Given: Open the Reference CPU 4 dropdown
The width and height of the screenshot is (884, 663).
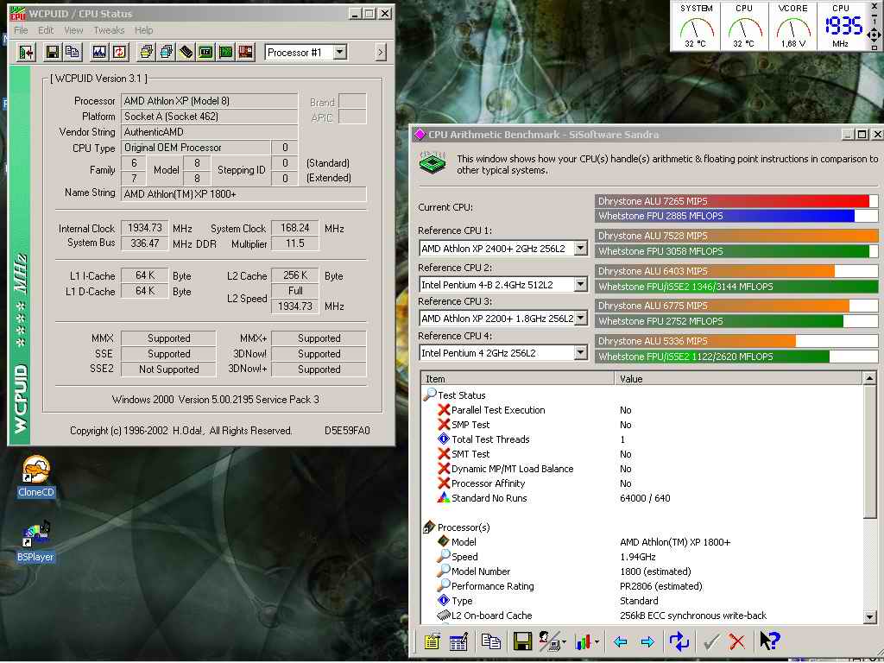Looking at the screenshot, I should coord(580,353).
